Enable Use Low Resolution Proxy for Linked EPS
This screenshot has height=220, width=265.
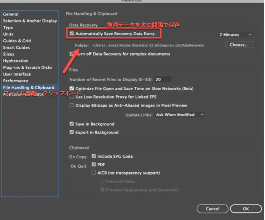[x=72, y=97]
